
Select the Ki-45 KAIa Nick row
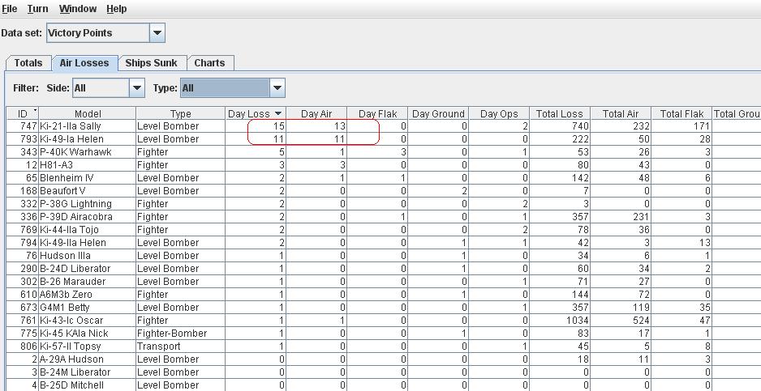point(384,334)
